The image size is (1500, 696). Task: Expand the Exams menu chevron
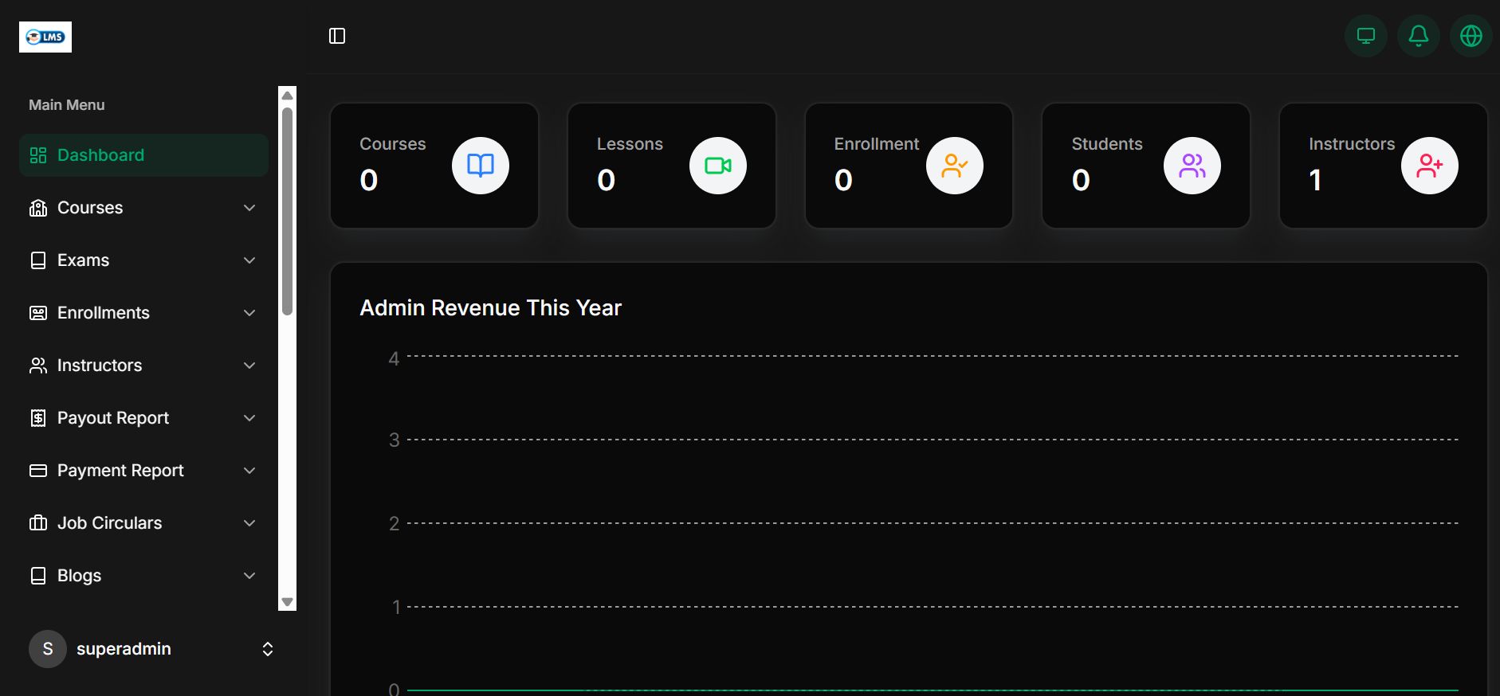tap(249, 260)
